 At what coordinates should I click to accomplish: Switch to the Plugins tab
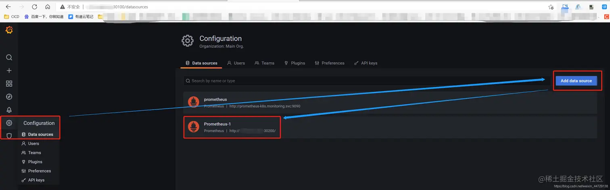[x=295, y=63]
